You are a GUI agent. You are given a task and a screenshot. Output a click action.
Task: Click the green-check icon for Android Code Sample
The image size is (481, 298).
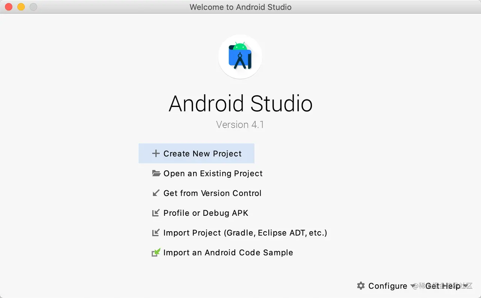click(x=156, y=252)
